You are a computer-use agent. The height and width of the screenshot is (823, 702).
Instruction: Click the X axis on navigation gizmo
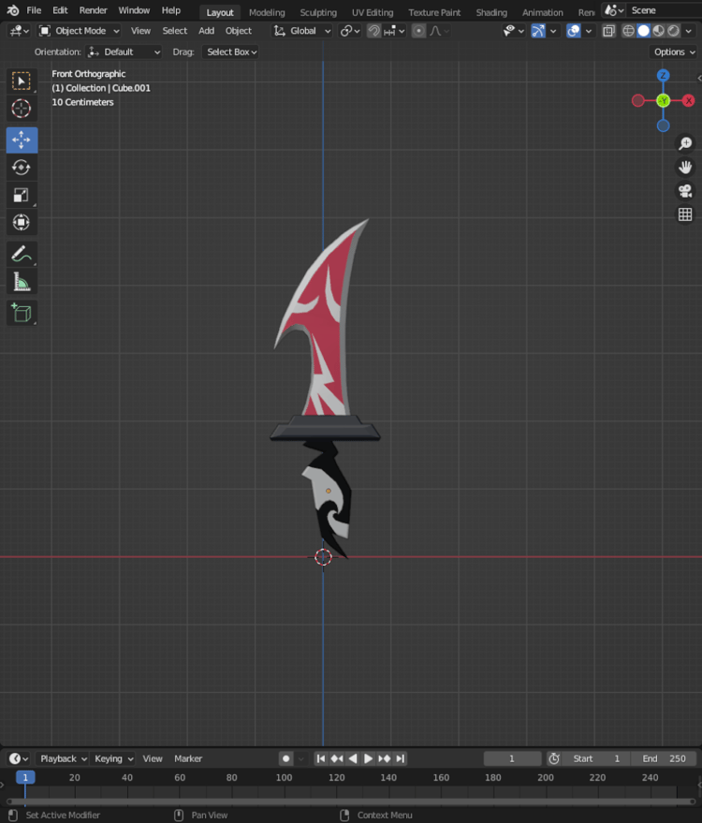(688, 101)
